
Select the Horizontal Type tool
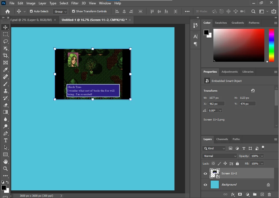pyautogui.click(x=5, y=140)
